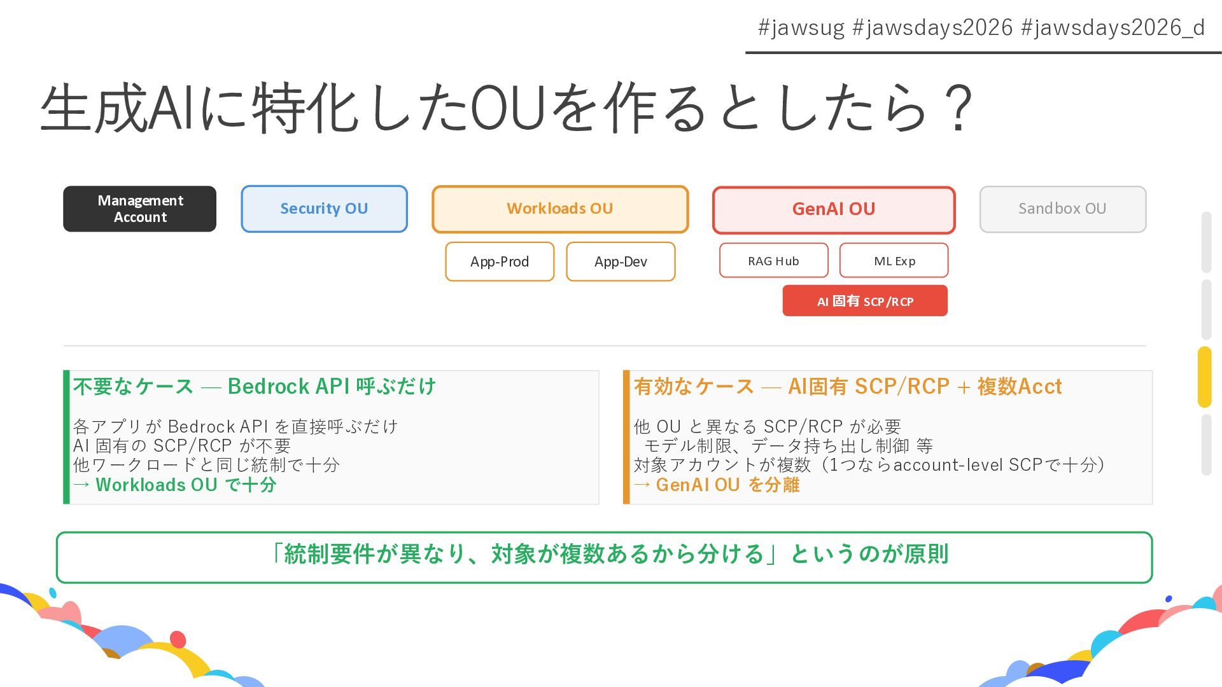Select the App-Dev account box
Screen dimensions: 1222x687
pyautogui.click(x=620, y=261)
